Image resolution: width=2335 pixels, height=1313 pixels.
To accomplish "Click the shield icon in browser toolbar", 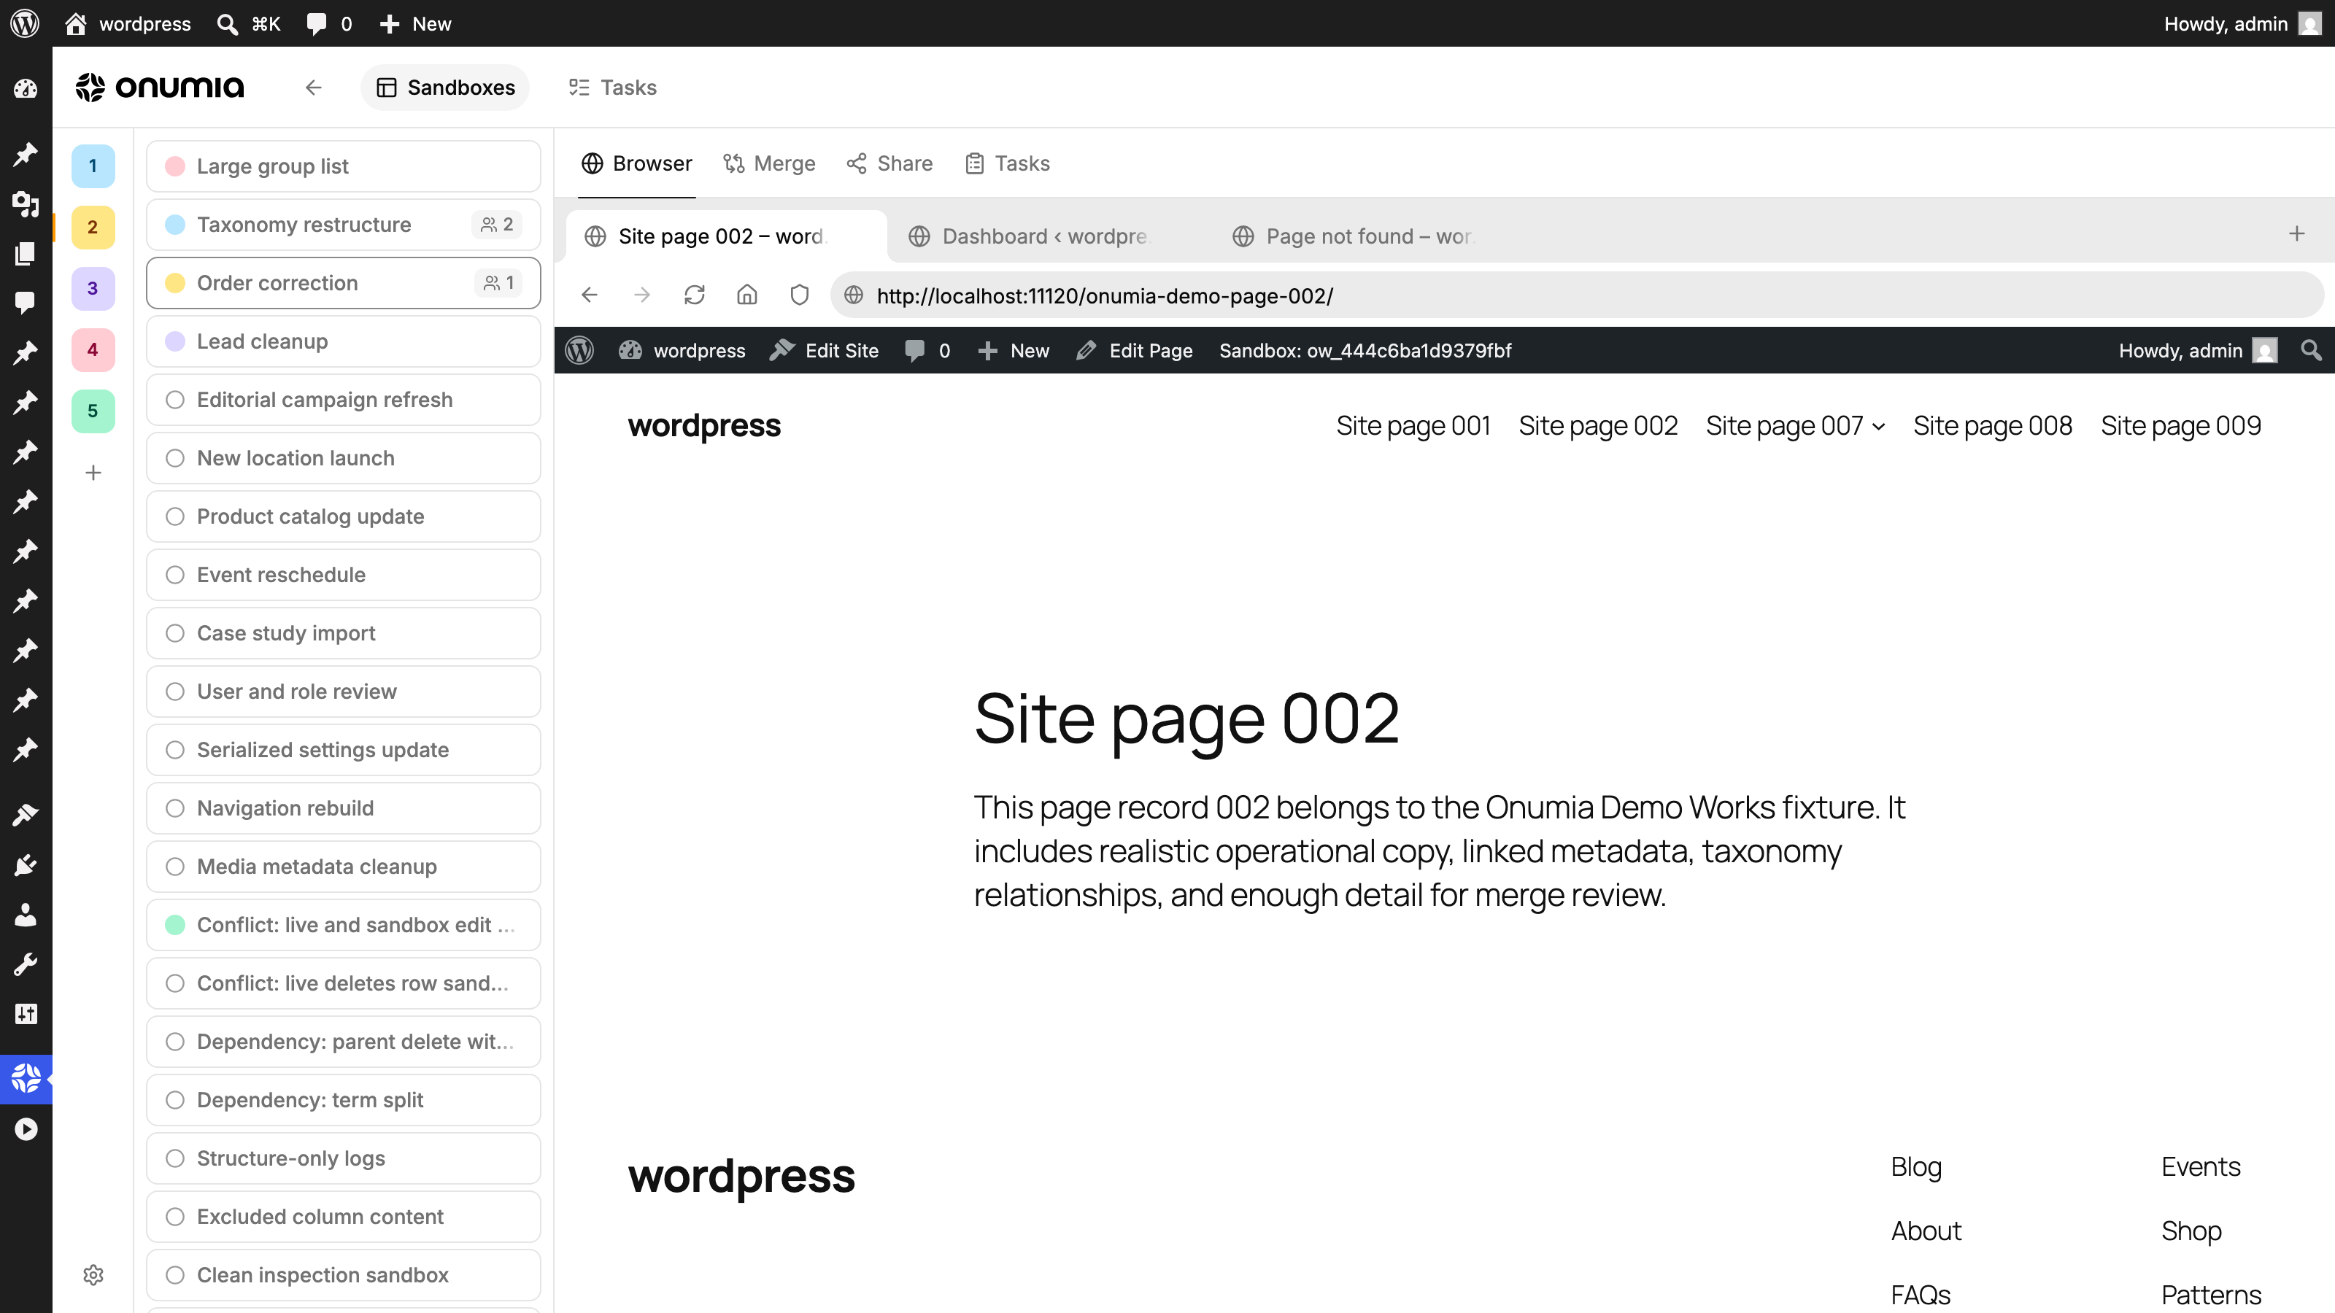I will [800, 295].
